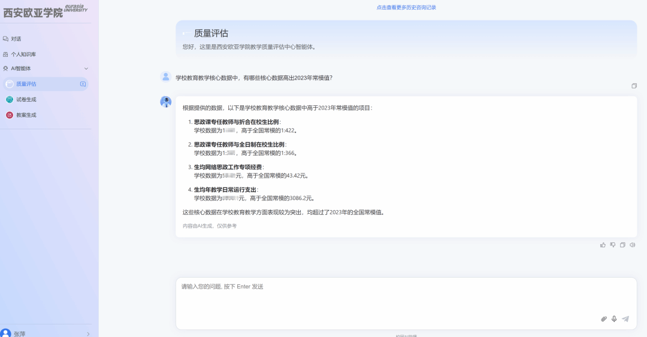Copy the user question with its copy icon
647x337 pixels.
634,86
